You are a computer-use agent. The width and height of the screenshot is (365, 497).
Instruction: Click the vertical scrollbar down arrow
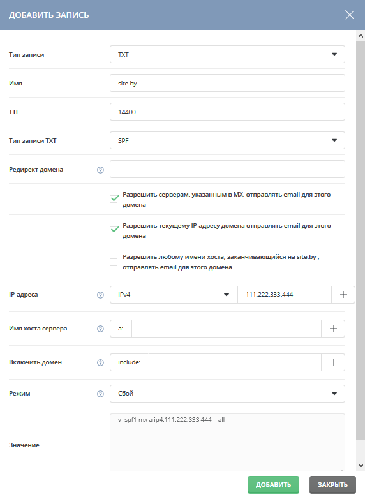(x=361, y=465)
